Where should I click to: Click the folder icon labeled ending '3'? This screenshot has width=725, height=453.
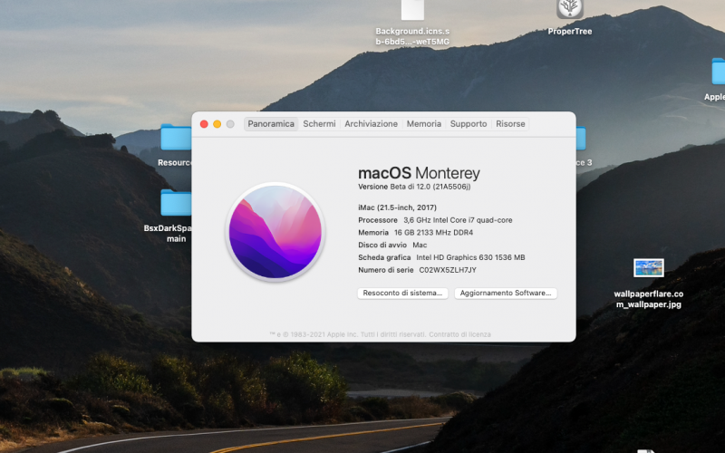coord(580,139)
